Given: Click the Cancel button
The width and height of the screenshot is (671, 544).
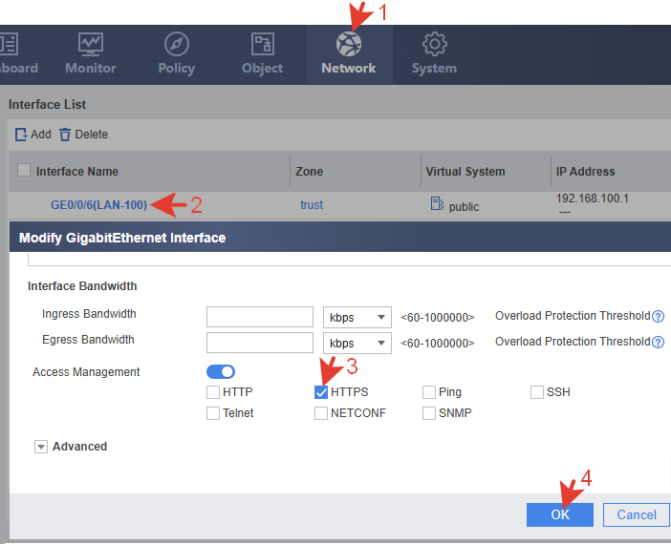Looking at the screenshot, I should click(x=636, y=514).
